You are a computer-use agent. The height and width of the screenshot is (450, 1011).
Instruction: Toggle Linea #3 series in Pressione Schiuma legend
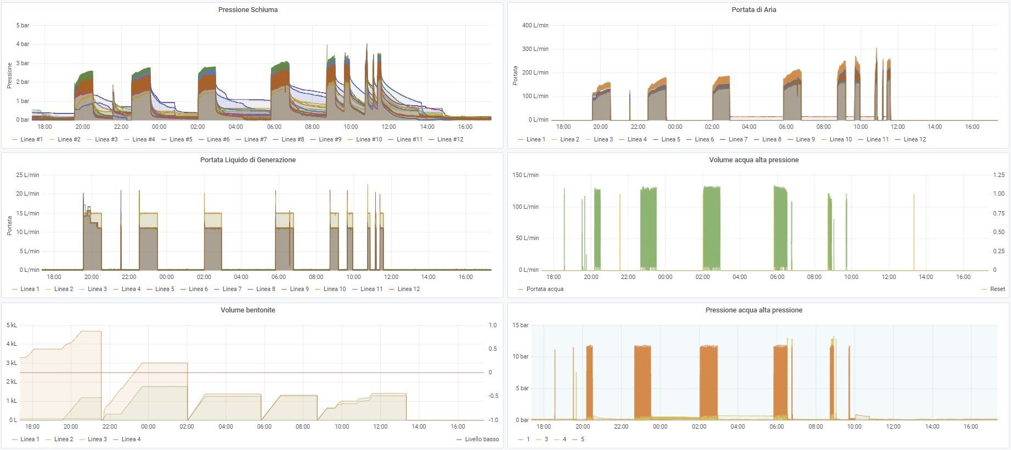click(106, 139)
